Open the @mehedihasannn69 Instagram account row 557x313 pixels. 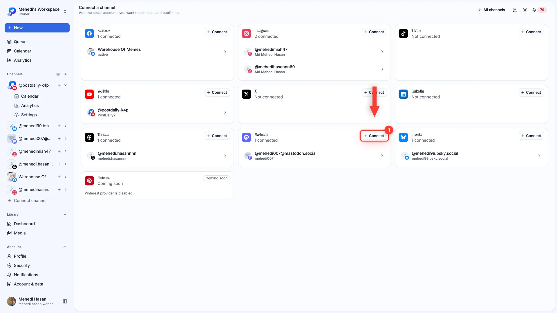pos(314,69)
